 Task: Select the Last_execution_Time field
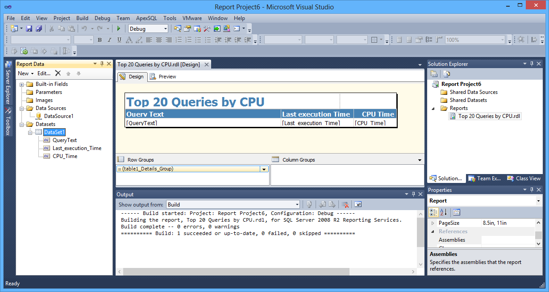(77, 148)
